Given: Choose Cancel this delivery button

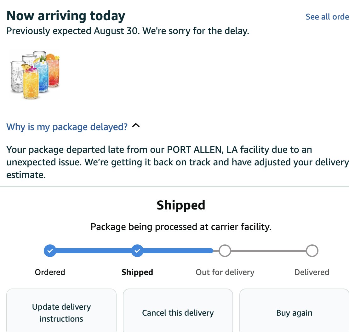Looking at the screenshot, I should [178, 312].
